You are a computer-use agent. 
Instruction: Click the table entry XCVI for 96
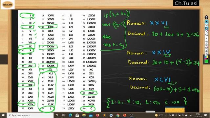coord(91,93)
